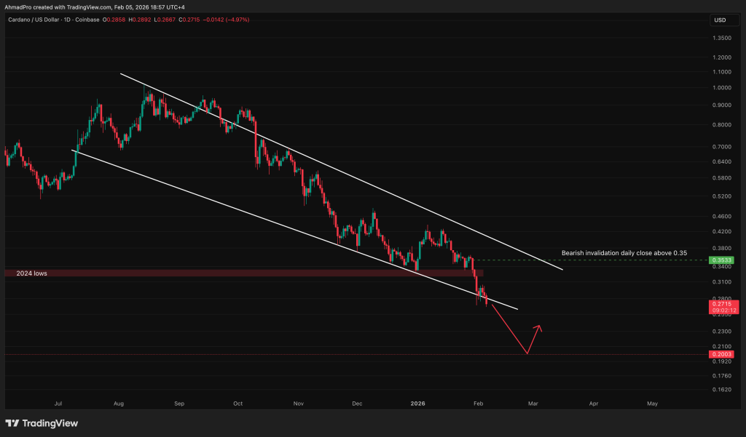The height and width of the screenshot is (437, 746).
Task: Select the 'Bearish invalidation daily close above 0.35' note
Action: tap(624, 253)
